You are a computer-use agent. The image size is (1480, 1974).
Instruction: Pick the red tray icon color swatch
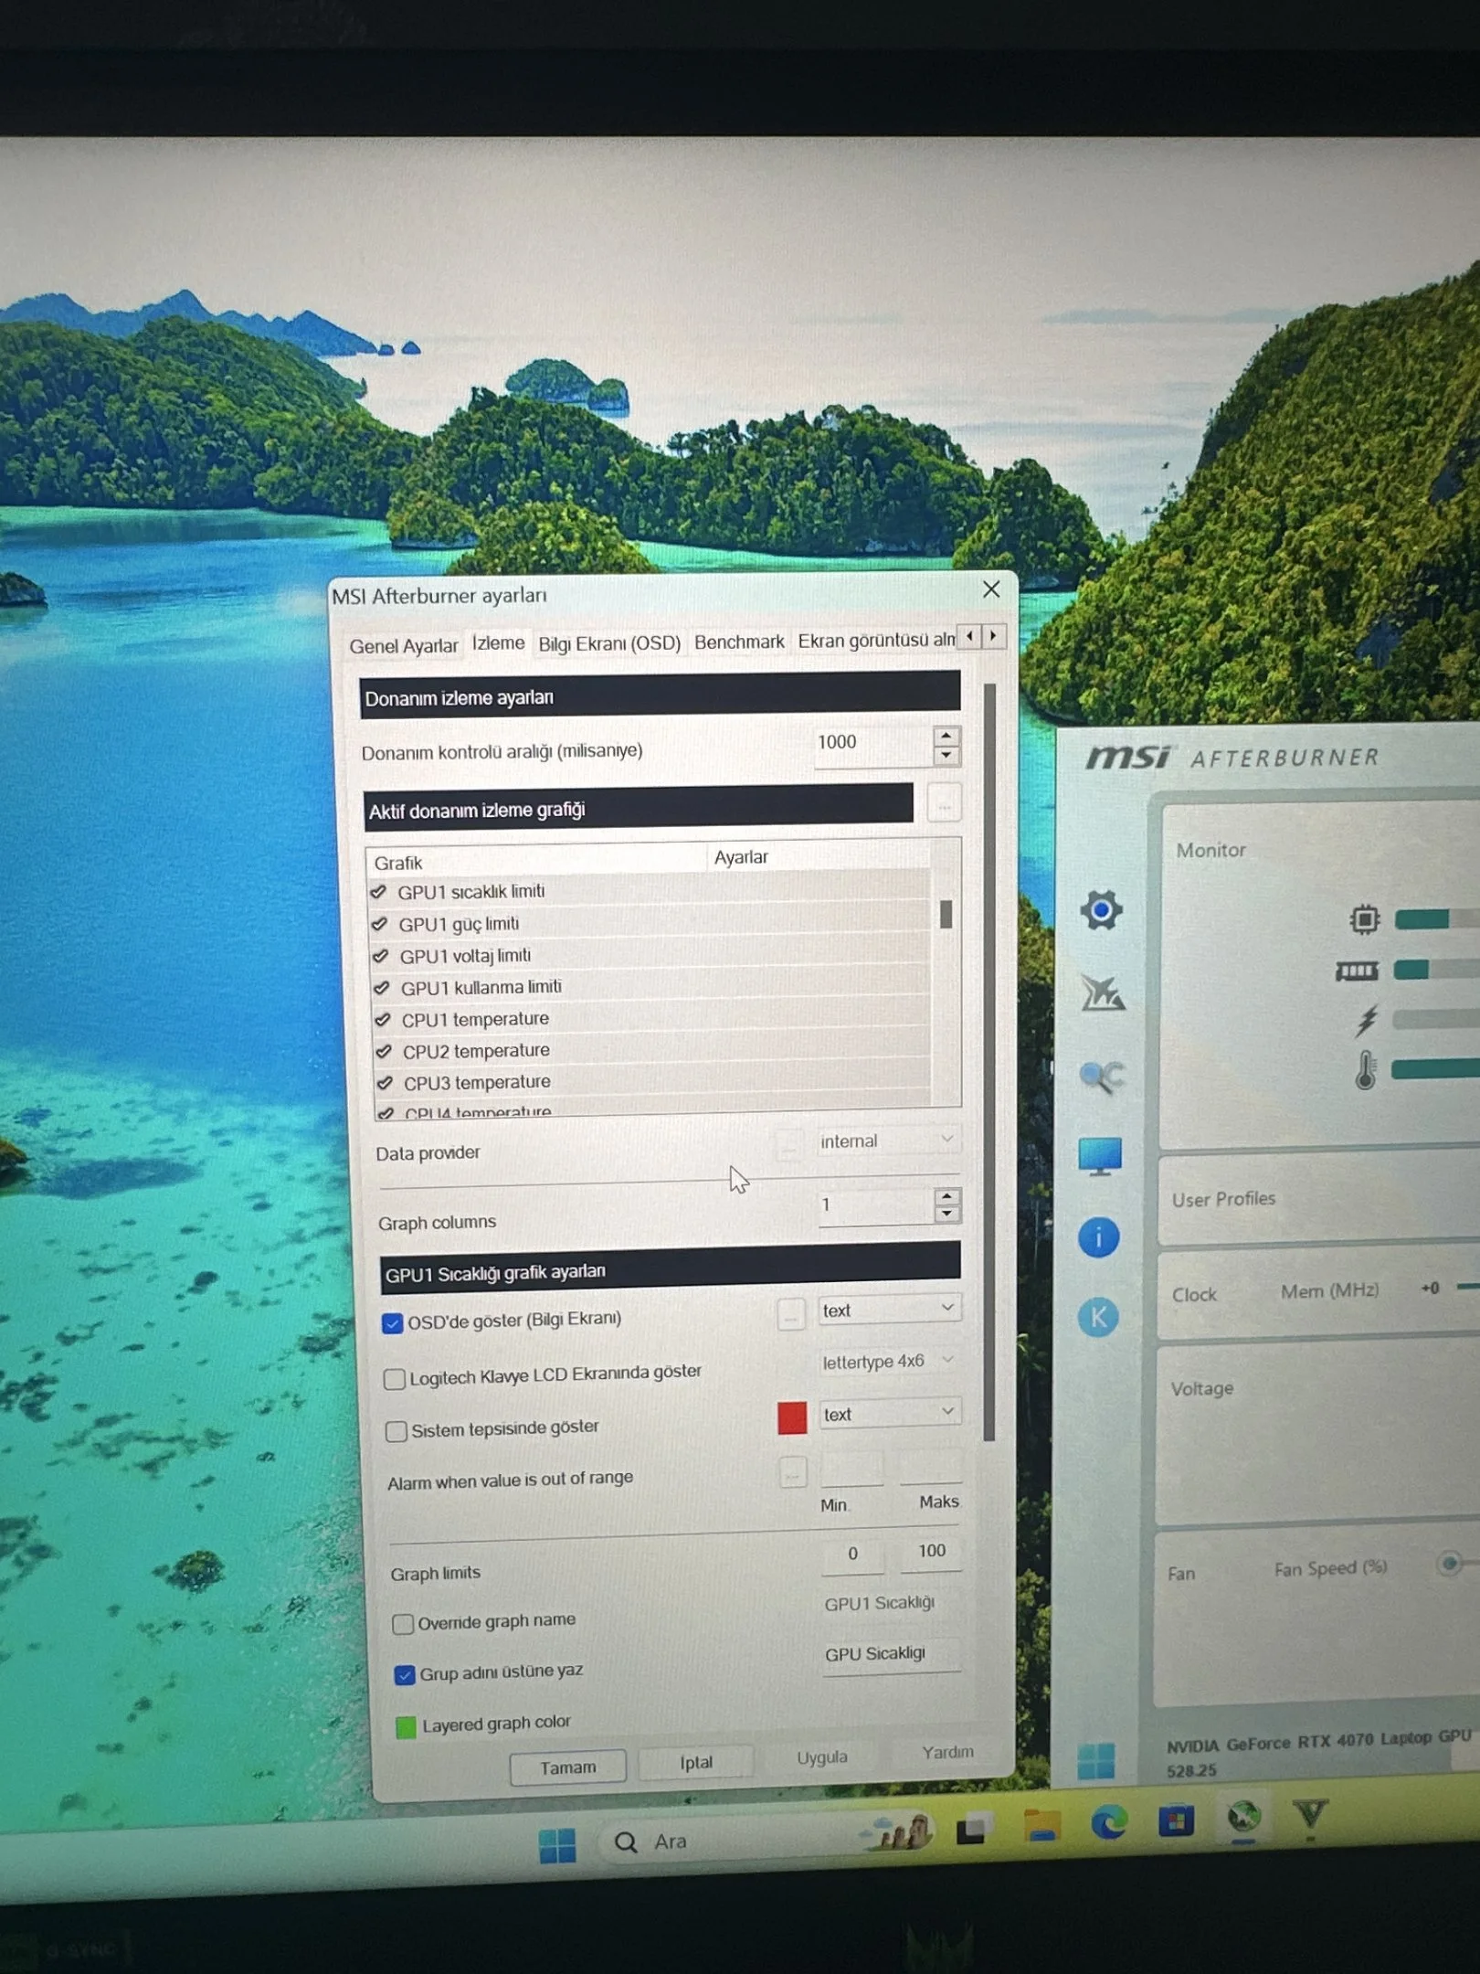click(x=792, y=1418)
